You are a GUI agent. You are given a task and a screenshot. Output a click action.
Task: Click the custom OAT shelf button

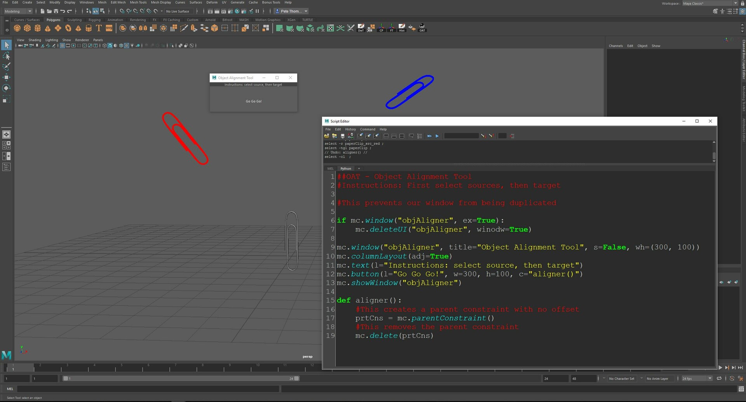coord(422,28)
